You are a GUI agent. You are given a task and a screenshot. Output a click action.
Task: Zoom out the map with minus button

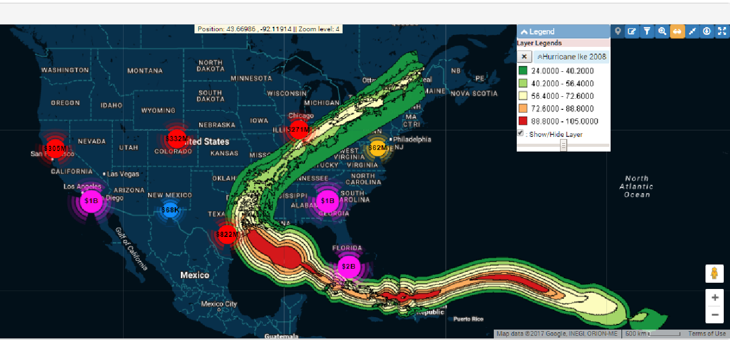point(714,314)
